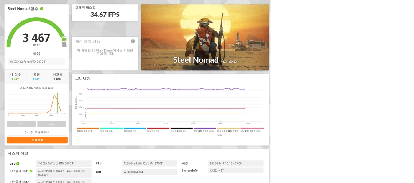Click the green my score value 3 467

(15, 79)
